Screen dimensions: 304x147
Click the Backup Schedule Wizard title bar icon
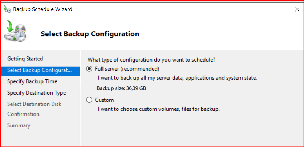(x=7, y=9)
